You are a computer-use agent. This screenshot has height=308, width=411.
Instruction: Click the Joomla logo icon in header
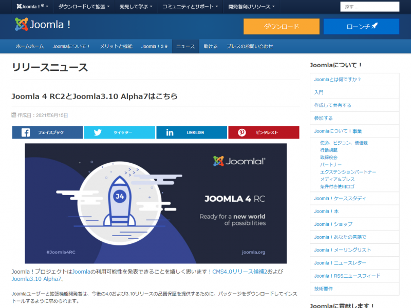point(22,24)
